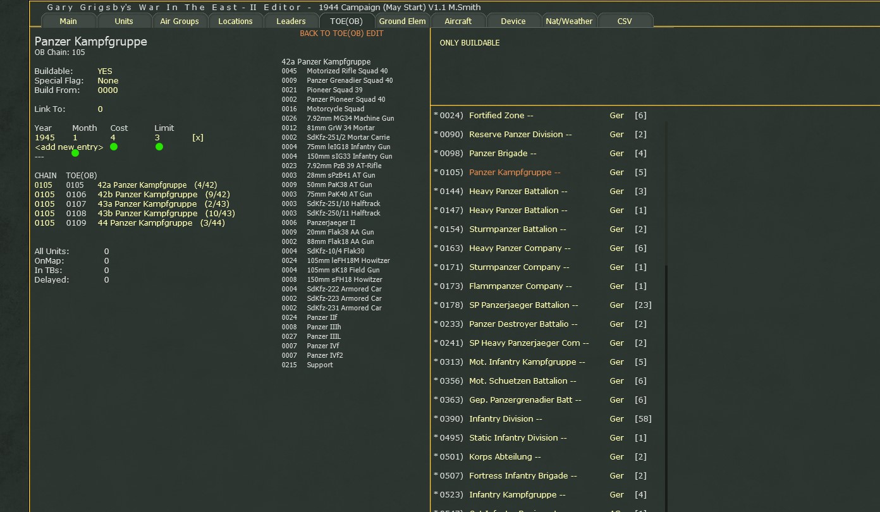Screen dimensions: 880x512
Task: Toggle the Buildable YES setting
Action: 104,71
